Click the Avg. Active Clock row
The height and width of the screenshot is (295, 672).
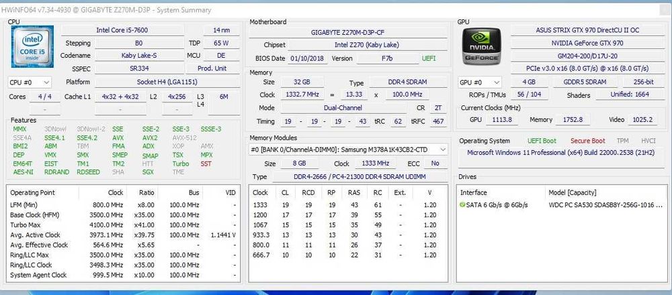[x=124, y=235]
